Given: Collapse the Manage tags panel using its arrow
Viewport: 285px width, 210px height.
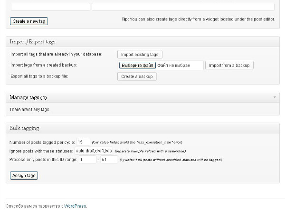Looking at the screenshot, I should 275,97.
